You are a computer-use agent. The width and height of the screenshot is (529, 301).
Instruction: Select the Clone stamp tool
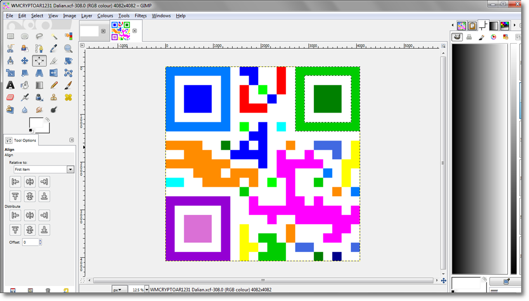click(x=54, y=97)
